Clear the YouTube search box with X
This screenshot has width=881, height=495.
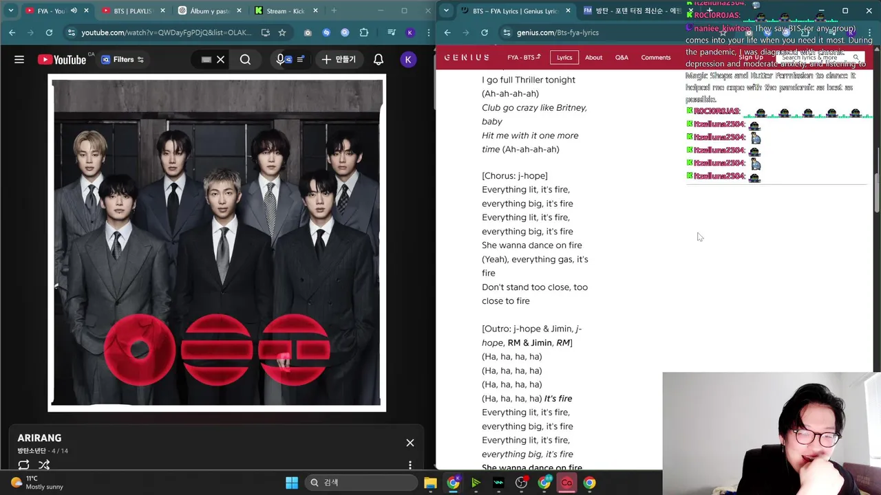coord(220,60)
